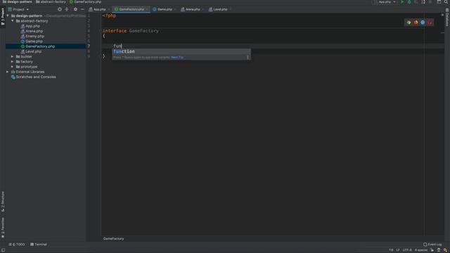Open the Project side tab
The image size is (450, 253).
(3, 17)
